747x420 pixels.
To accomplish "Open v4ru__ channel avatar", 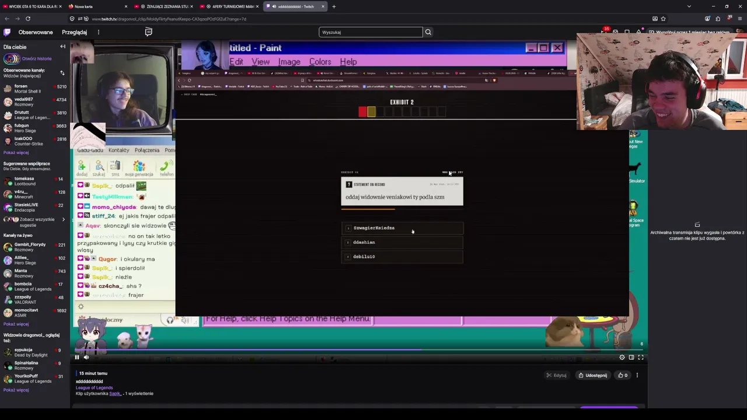I will point(8,194).
